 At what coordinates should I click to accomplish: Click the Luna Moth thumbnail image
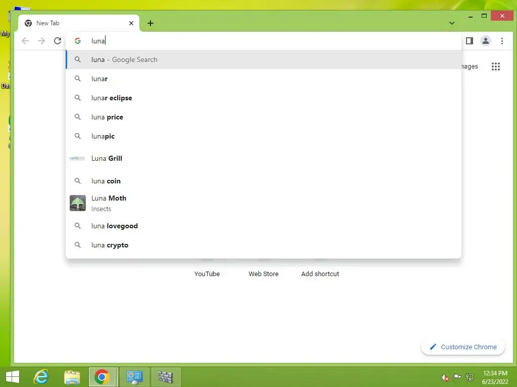pyautogui.click(x=78, y=203)
